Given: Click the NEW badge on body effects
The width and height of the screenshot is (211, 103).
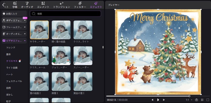Looking at the screenshot, I should (x=25, y=18).
